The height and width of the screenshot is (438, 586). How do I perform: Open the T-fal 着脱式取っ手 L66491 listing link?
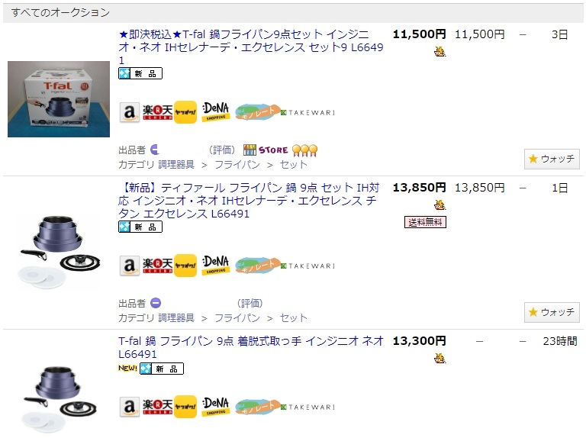tap(251, 347)
